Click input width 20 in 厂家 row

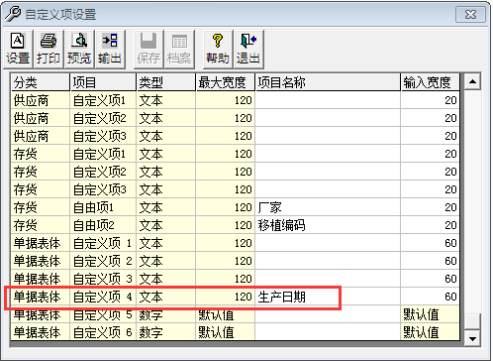click(431, 207)
